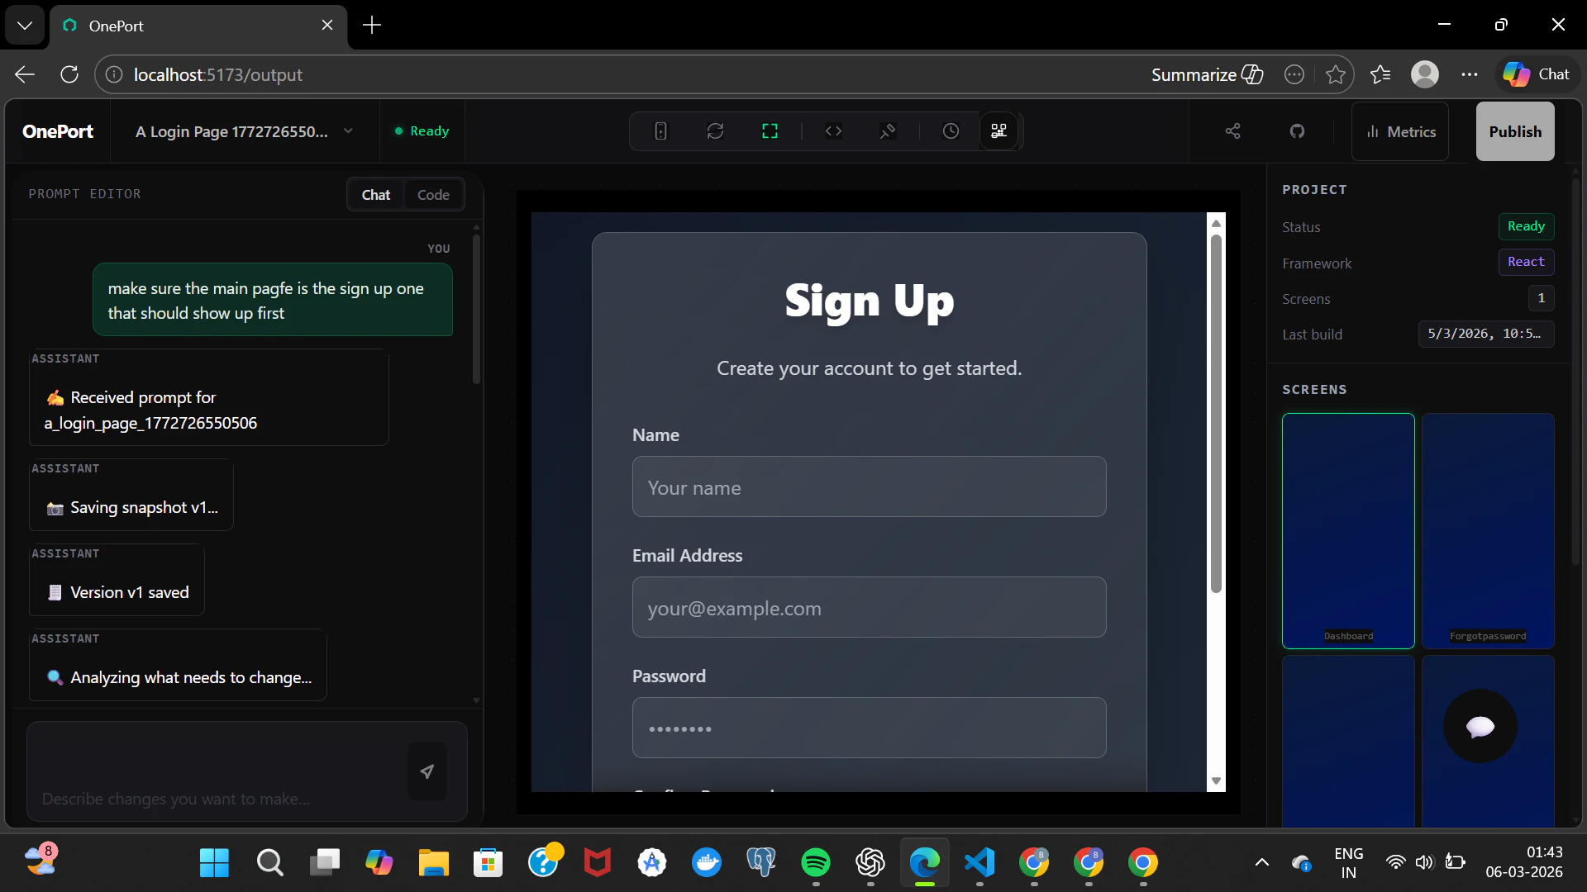Switch to mobile device preview icon

click(660, 131)
